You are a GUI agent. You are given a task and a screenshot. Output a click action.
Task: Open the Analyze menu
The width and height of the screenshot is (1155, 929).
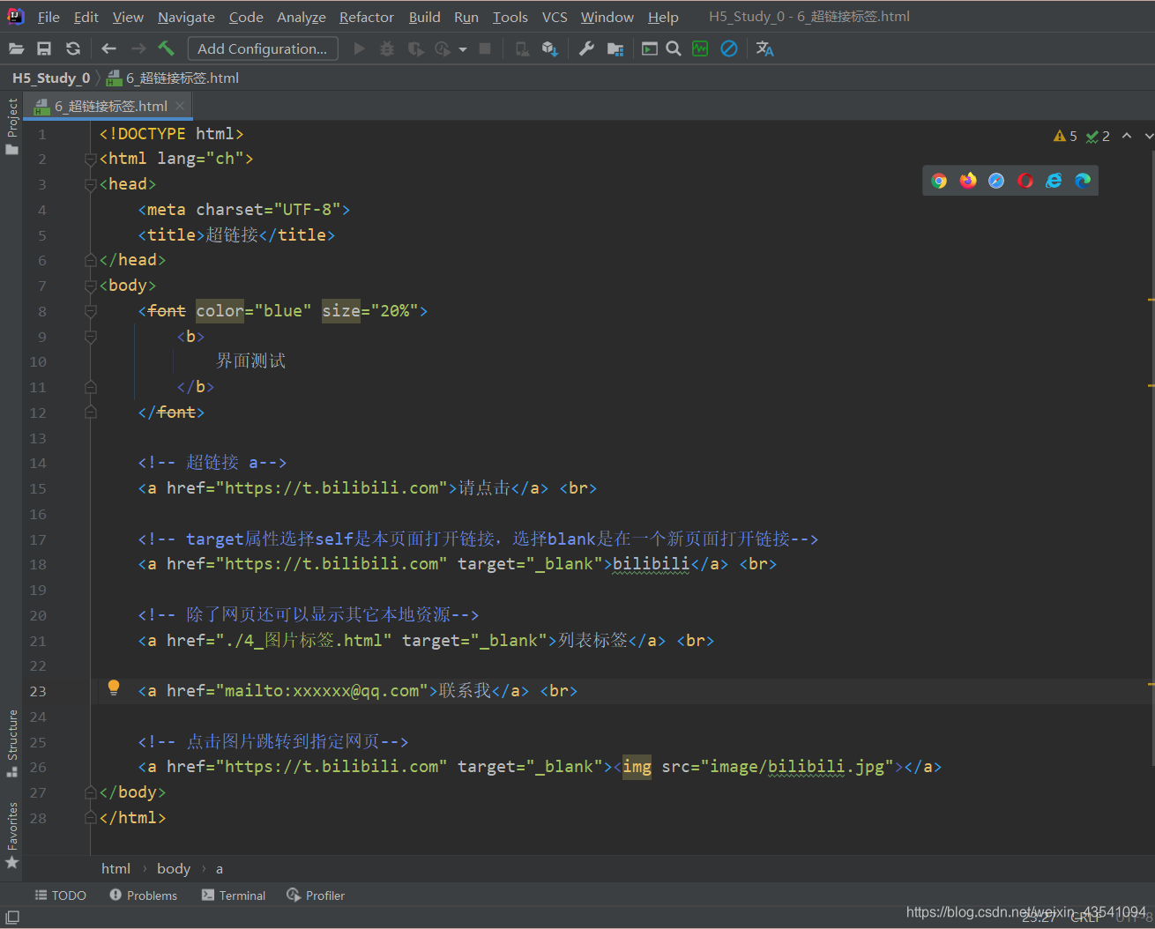click(x=302, y=17)
